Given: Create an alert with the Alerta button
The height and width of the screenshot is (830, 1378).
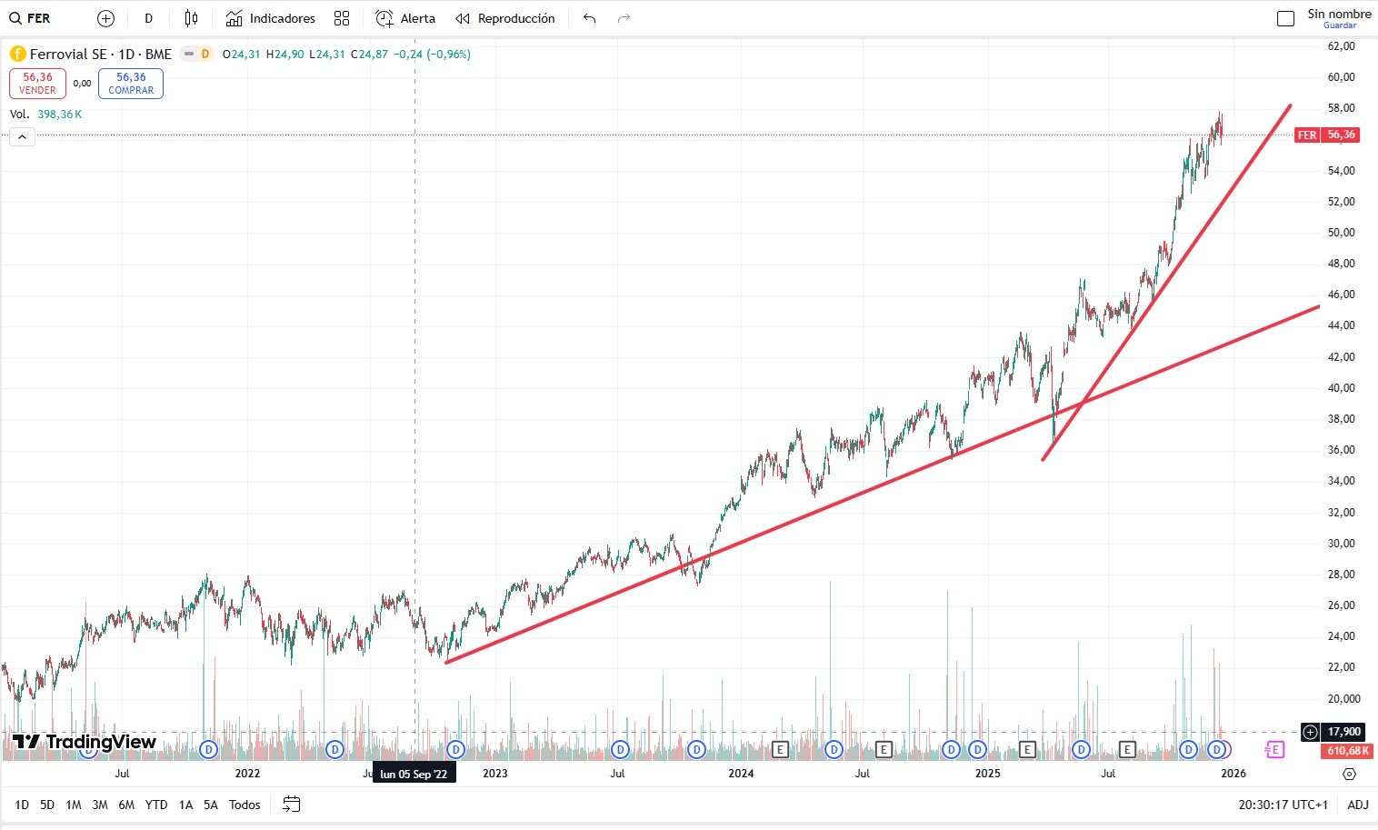Looking at the screenshot, I should 405,18.
